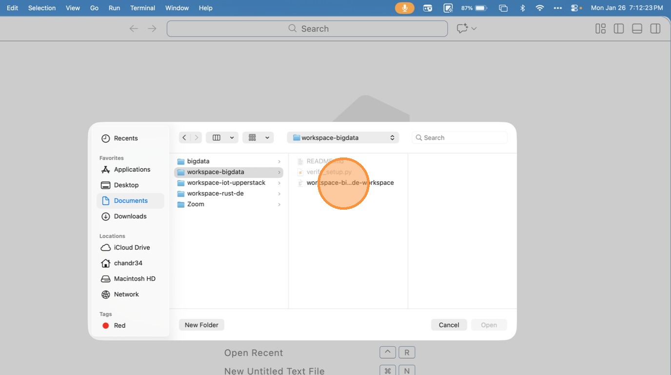Screen dimensions: 671x375
Task: Select Documents in Favorites
Action: (x=131, y=201)
